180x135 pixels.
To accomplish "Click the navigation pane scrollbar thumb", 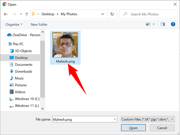I will point(43,69).
